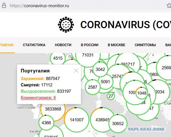Select the 71031 map bubble
Image resolution: width=171 pixels, height=137 pixels.
[x=88, y=55]
